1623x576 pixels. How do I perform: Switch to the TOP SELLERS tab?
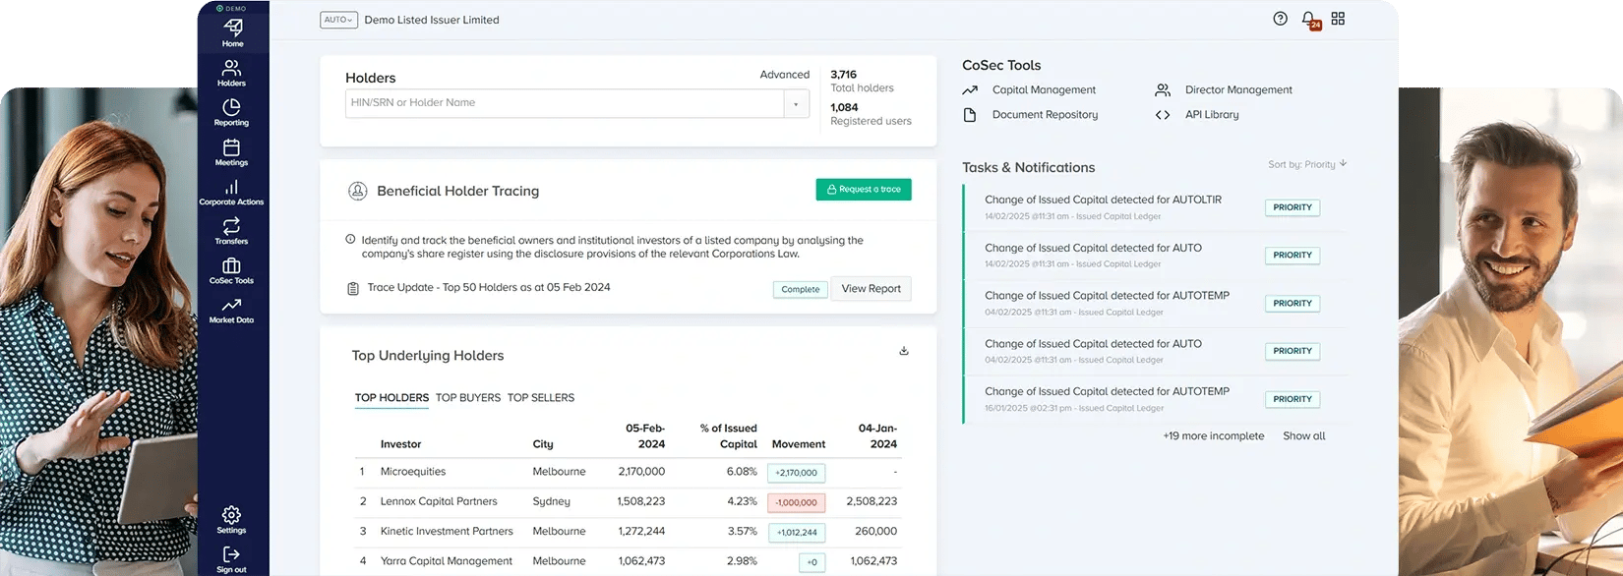pyautogui.click(x=541, y=398)
